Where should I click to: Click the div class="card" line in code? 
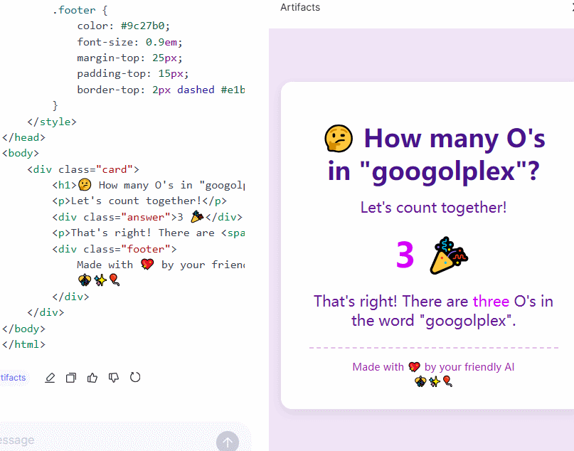pyautogui.click(x=83, y=169)
